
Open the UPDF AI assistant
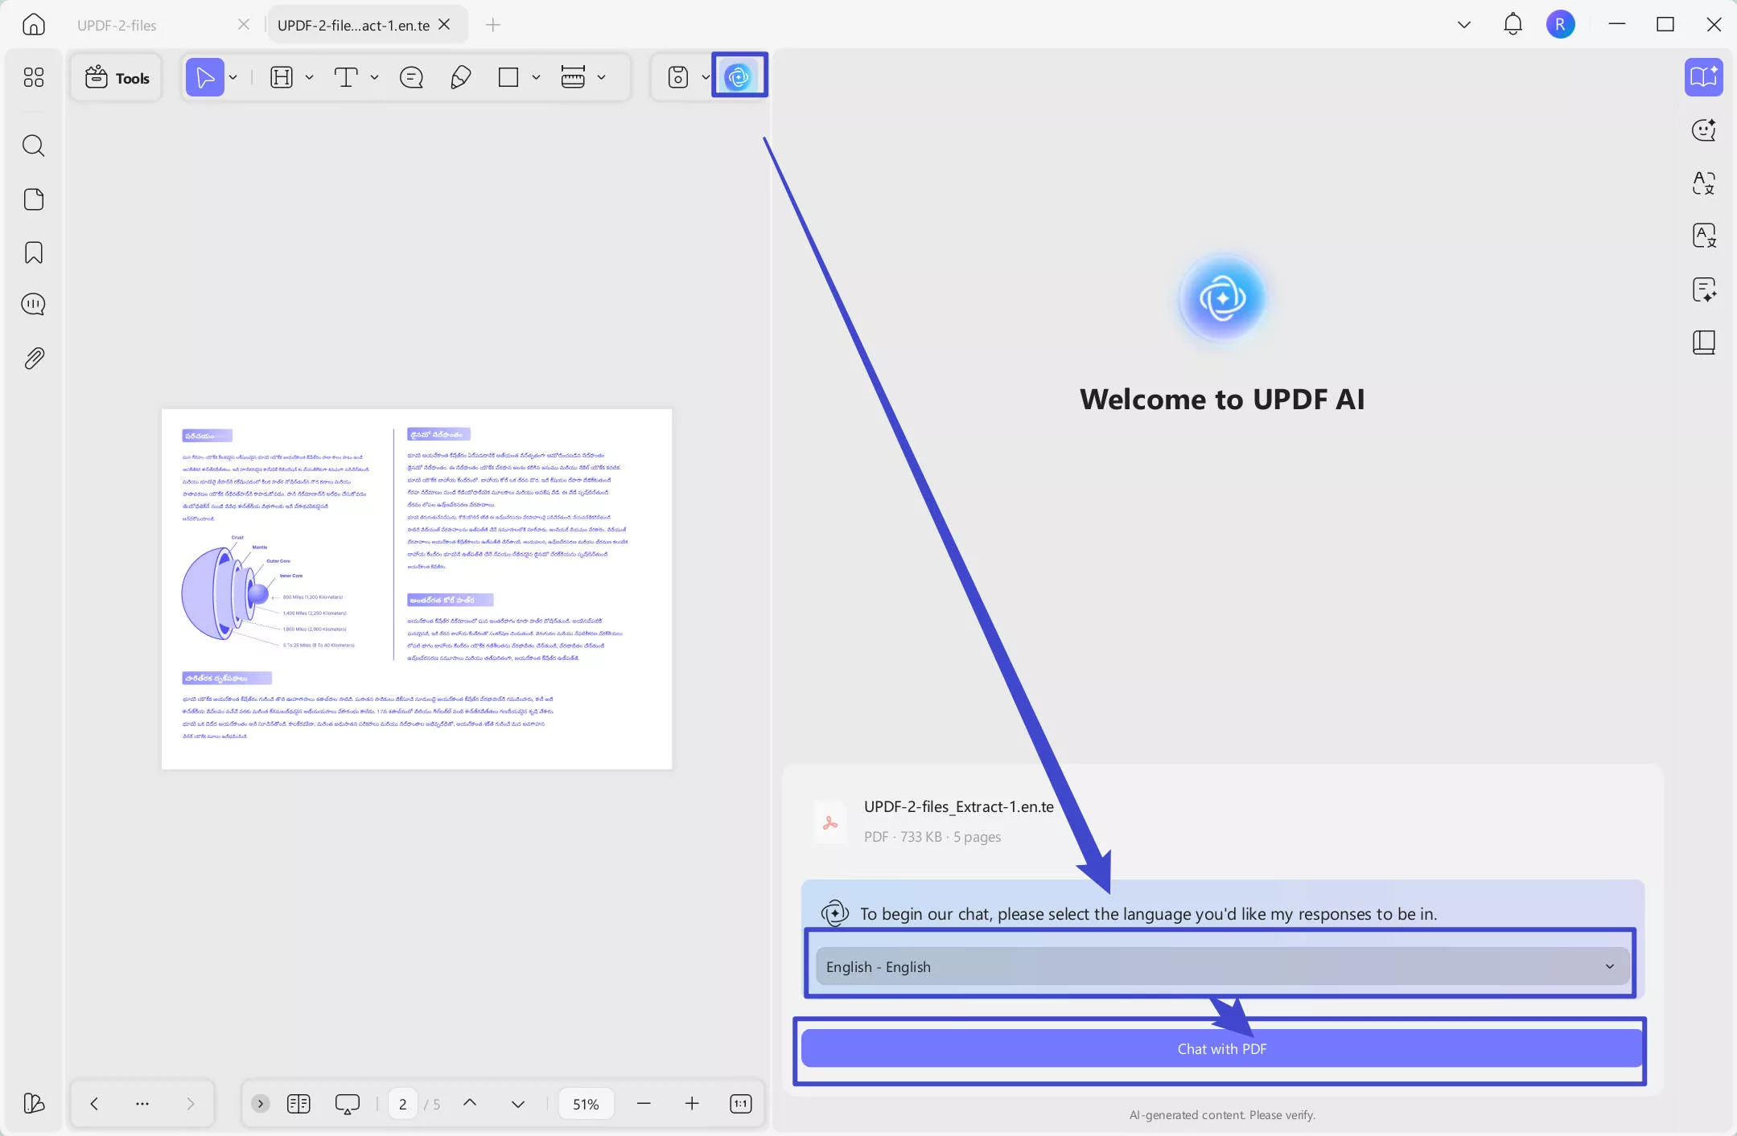point(739,76)
